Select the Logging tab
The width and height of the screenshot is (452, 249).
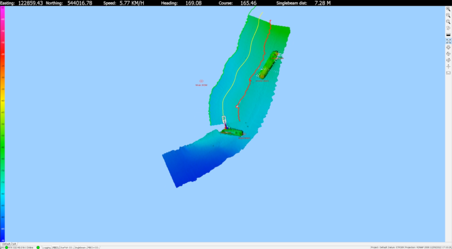[x=46, y=247]
